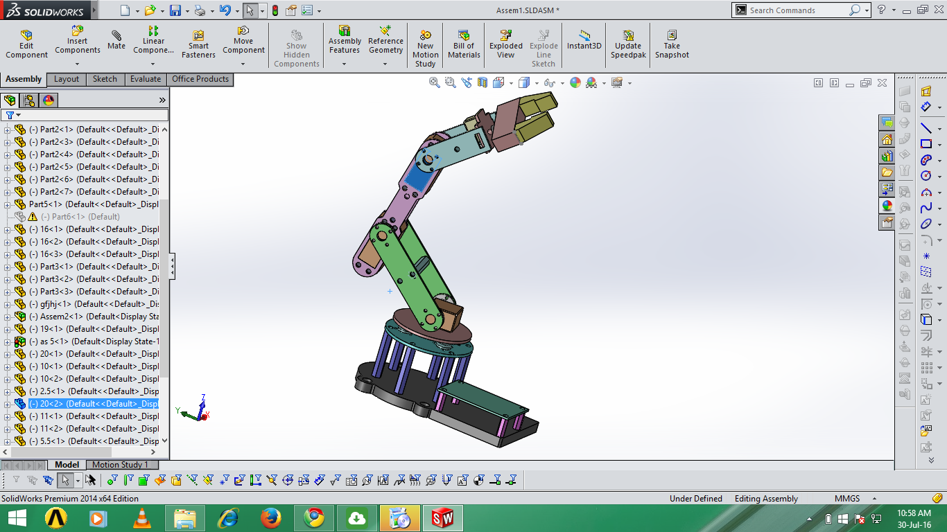This screenshot has width=947, height=532.
Task: Toggle Filter Faces selection filter
Action: point(144,479)
